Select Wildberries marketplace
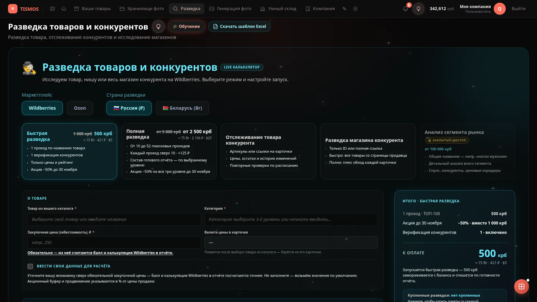Image resolution: width=537 pixels, height=302 pixels. pyautogui.click(x=42, y=108)
